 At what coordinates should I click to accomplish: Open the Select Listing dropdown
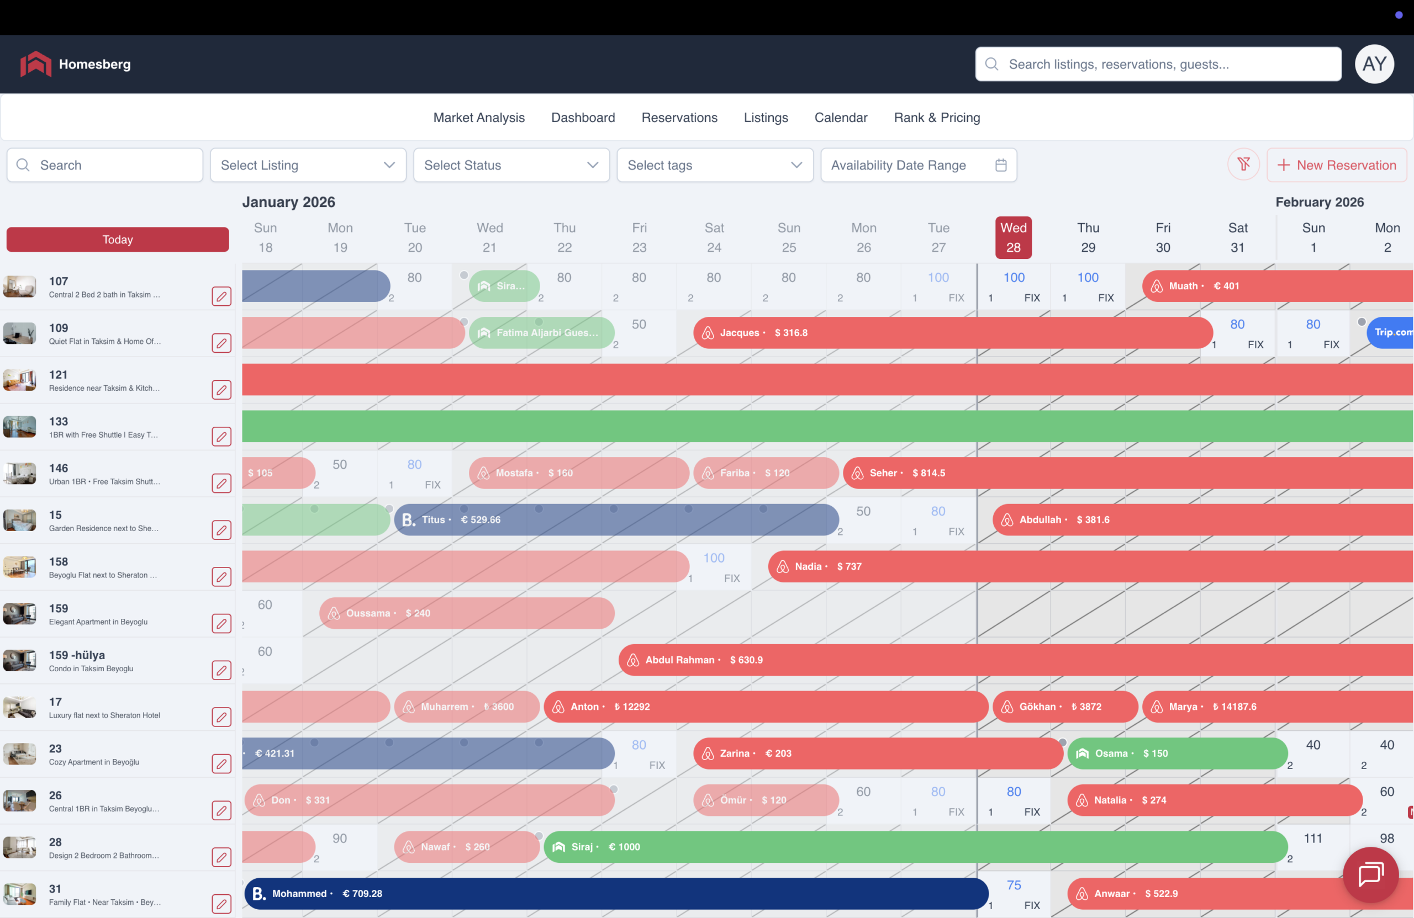308,165
